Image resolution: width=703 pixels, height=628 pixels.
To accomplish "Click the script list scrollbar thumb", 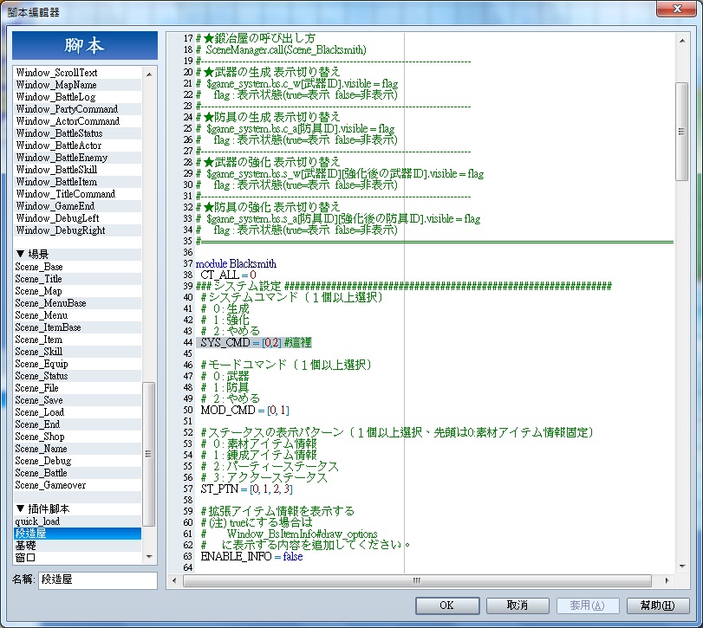I will pyautogui.click(x=148, y=454).
